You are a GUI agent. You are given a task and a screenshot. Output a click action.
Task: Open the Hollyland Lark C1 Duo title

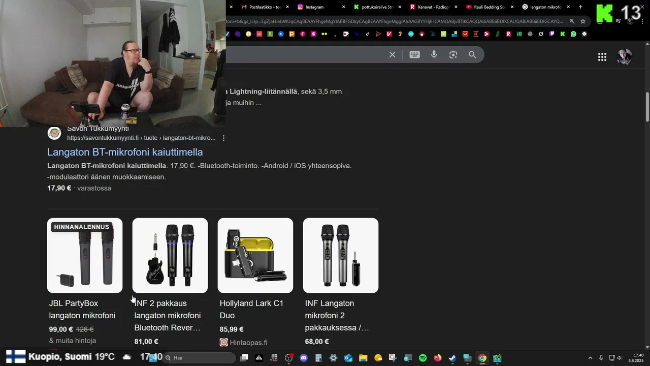(x=251, y=310)
